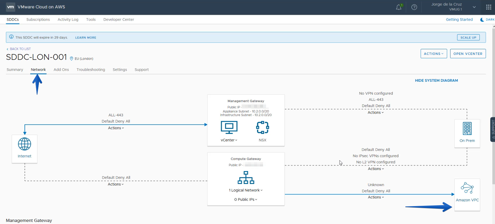Click the EU (London) location pin icon
This screenshot has width=495, height=224.
71,58
